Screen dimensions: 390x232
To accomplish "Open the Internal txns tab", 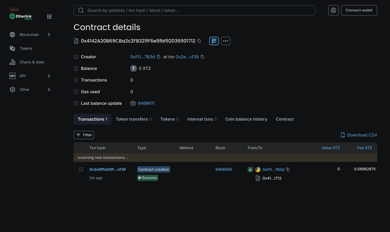I will click(x=202, y=119).
